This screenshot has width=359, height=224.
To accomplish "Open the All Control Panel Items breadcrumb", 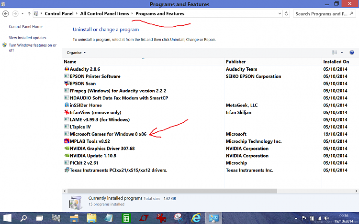I will click(104, 14).
